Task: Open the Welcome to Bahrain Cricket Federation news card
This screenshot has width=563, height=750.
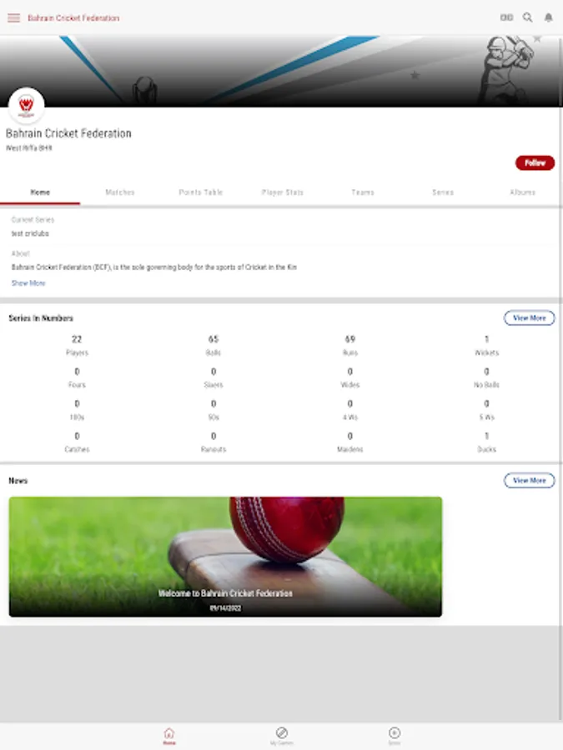Action: pos(225,557)
